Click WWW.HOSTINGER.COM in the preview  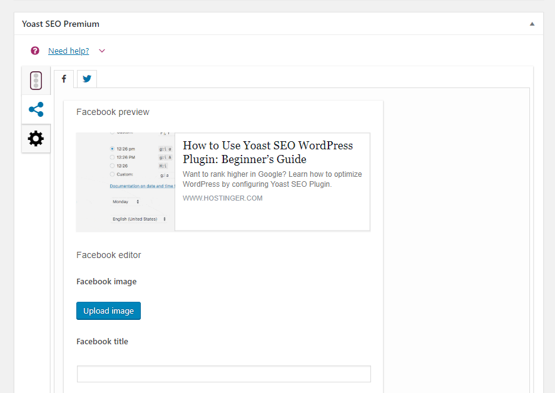pyautogui.click(x=223, y=198)
